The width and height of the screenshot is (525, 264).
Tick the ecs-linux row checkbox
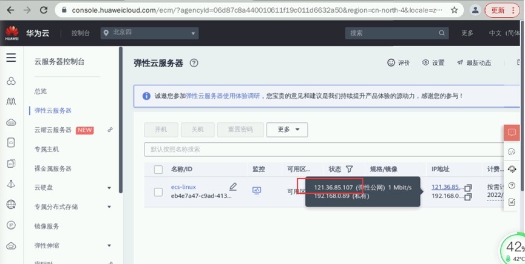coord(158,192)
